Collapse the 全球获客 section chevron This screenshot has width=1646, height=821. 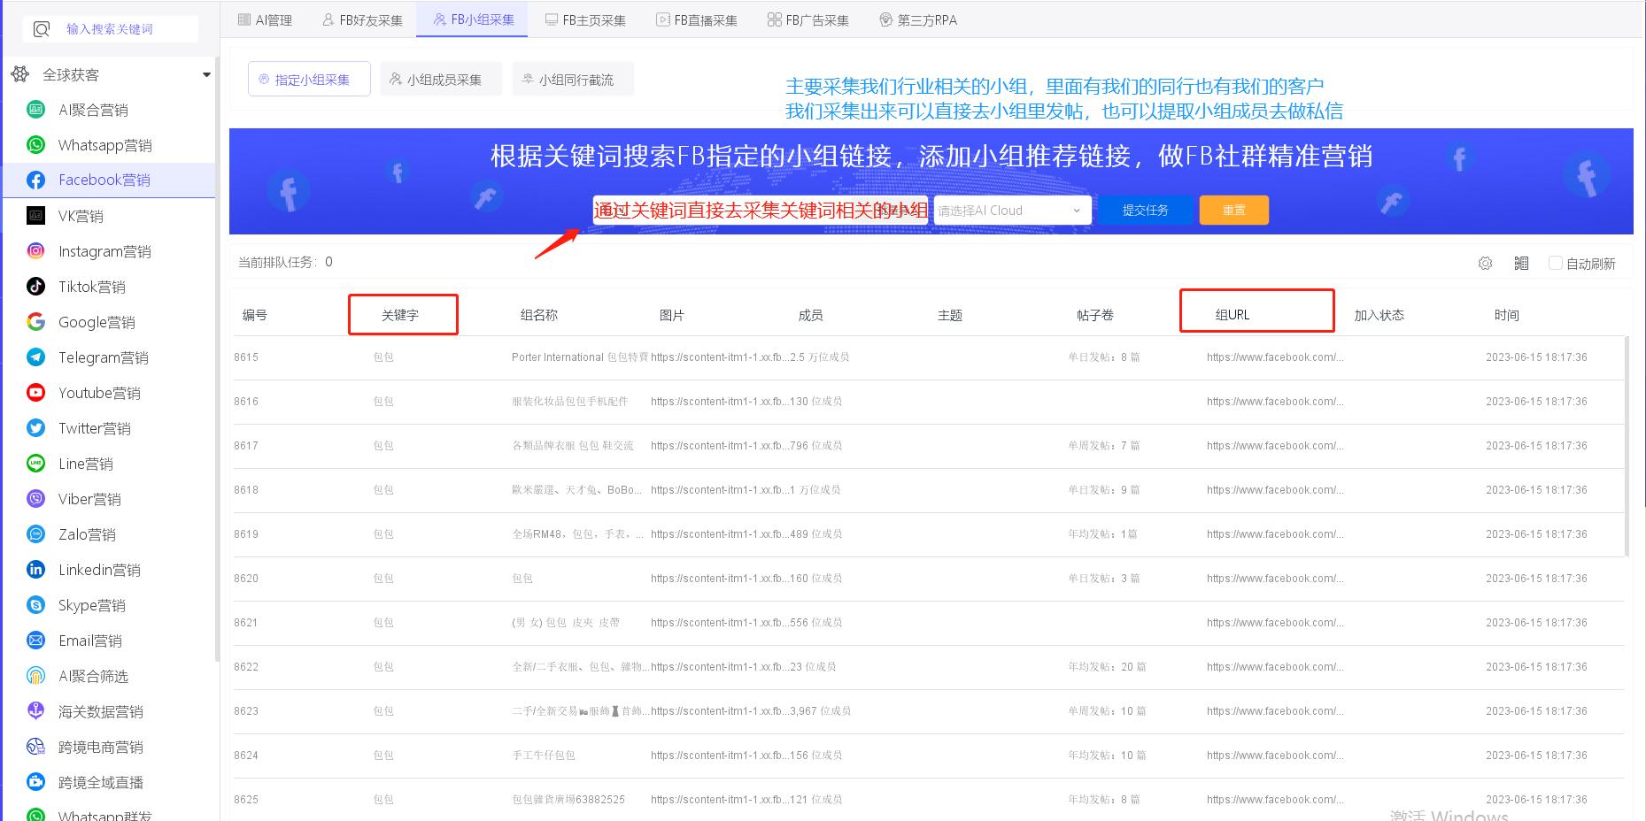click(205, 74)
